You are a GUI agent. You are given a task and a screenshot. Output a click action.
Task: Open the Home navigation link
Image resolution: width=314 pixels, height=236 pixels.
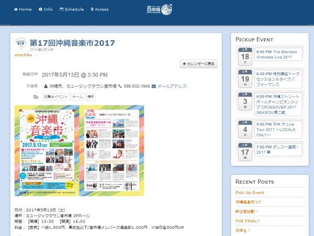23,9
